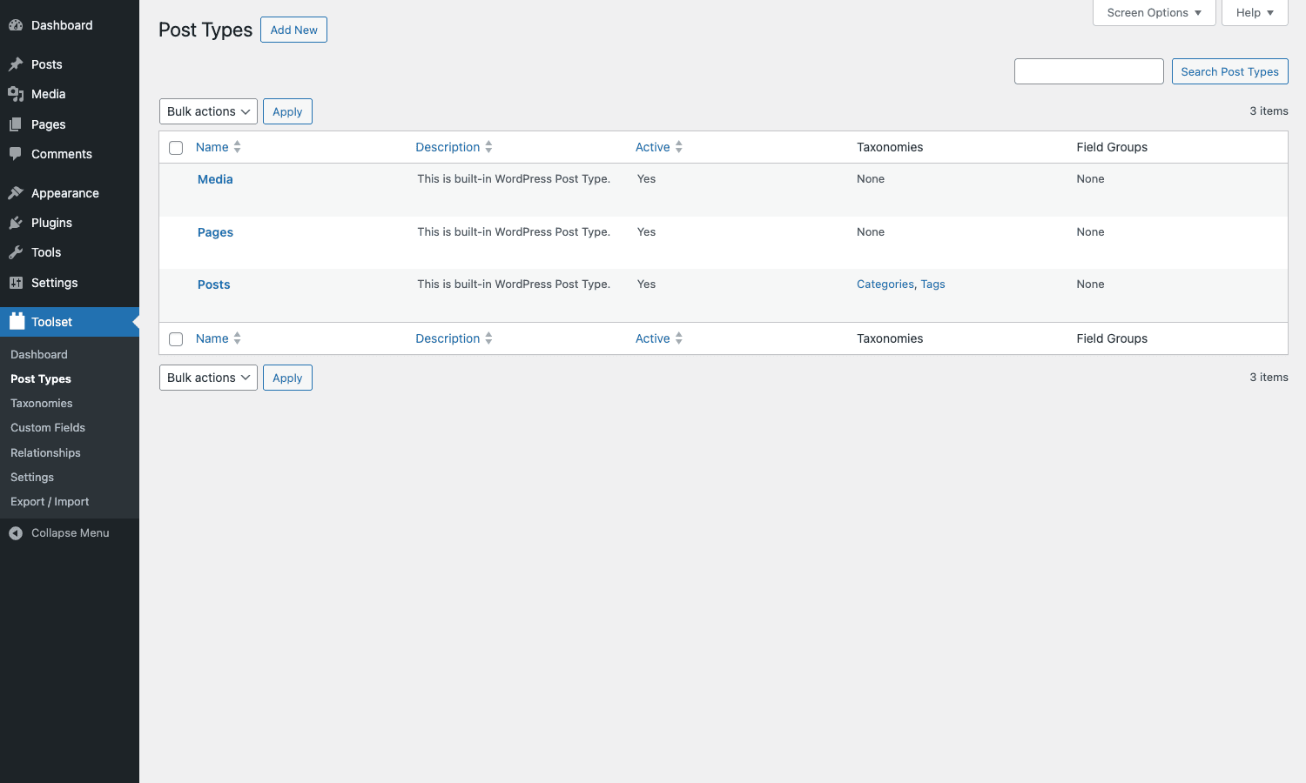Click the Posts pushpin icon
The width and height of the screenshot is (1306, 783).
pyautogui.click(x=16, y=64)
